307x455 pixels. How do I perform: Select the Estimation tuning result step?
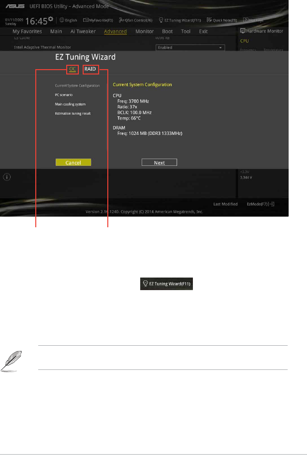[73, 114]
